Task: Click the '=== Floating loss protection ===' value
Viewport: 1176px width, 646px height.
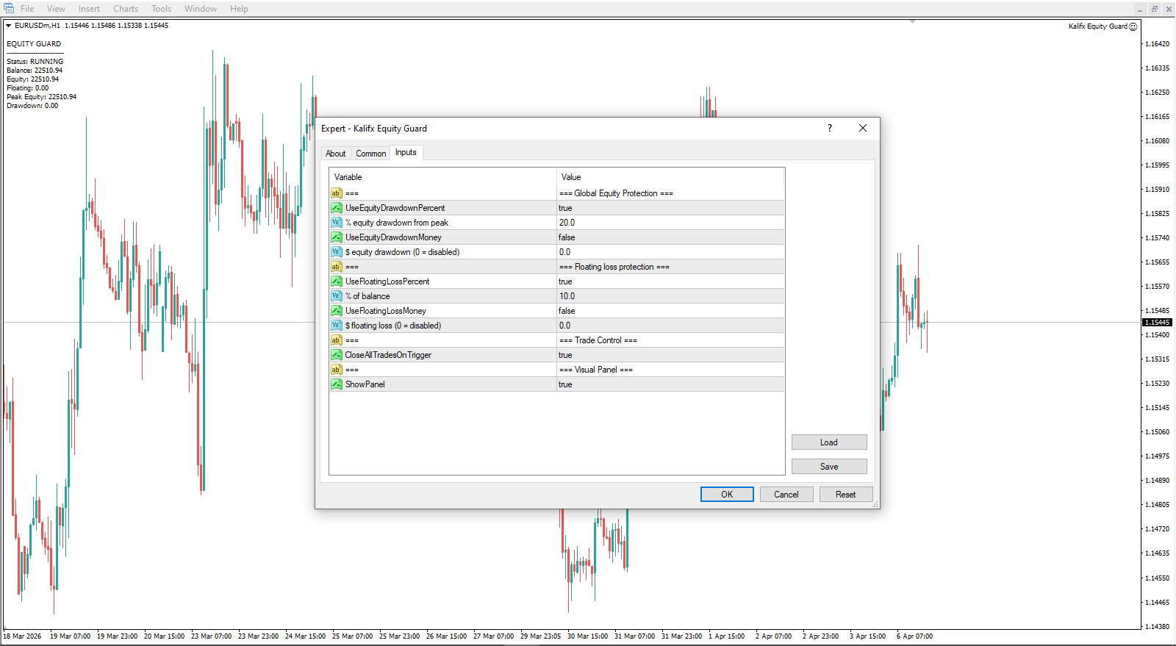Action: pyautogui.click(x=614, y=267)
